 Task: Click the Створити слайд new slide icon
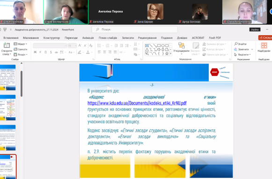(7, 45)
